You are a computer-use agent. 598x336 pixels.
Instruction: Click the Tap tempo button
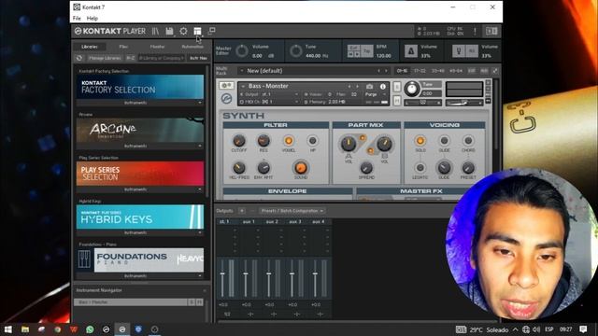click(x=367, y=51)
